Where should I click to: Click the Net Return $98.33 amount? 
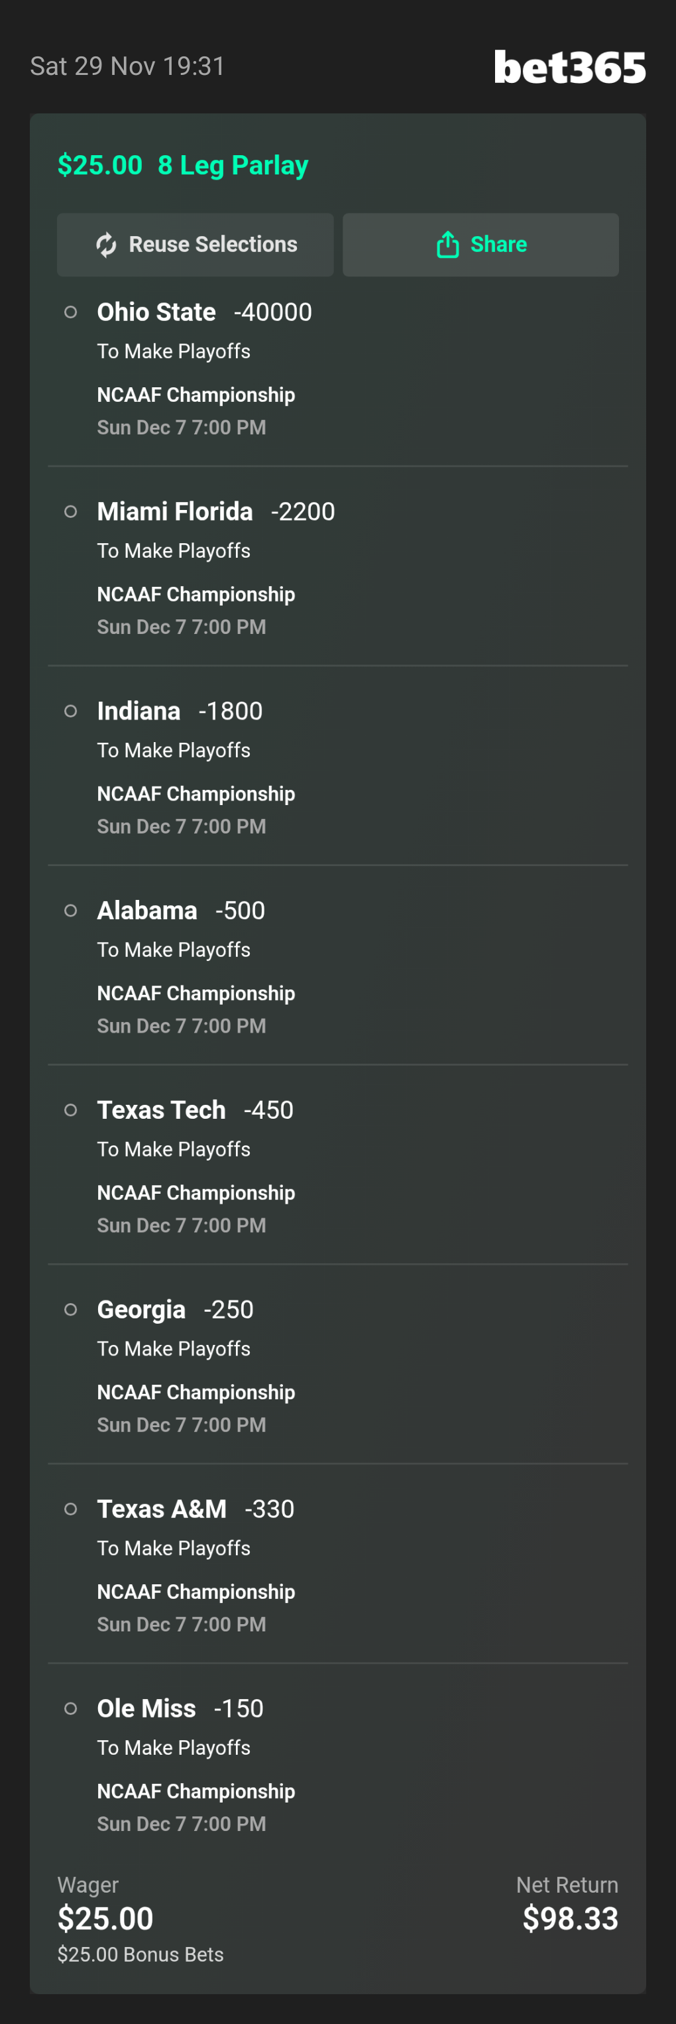(570, 1919)
